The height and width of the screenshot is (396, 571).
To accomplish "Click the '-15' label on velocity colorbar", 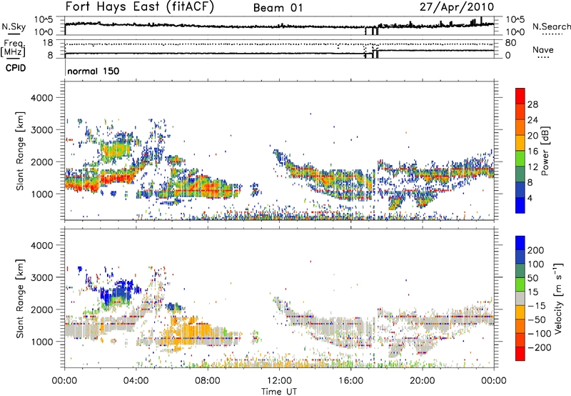I will click(536, 306).
